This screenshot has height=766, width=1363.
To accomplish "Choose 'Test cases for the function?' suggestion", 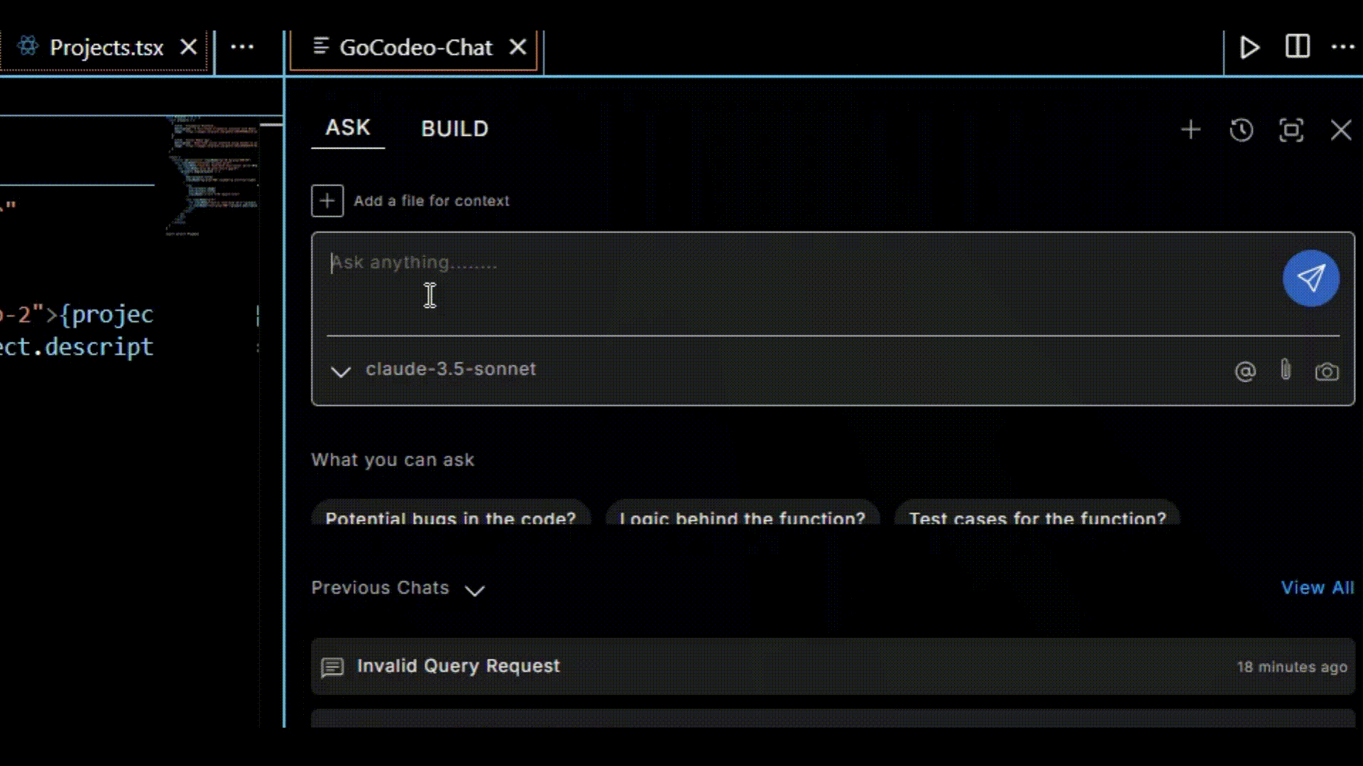I will [1037, 514].
